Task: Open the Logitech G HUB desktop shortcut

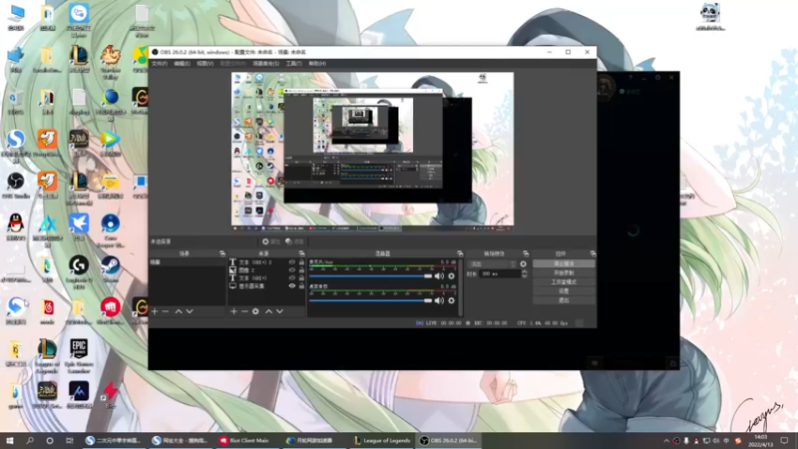Action: pyautogui.click(x=79, y=271)
